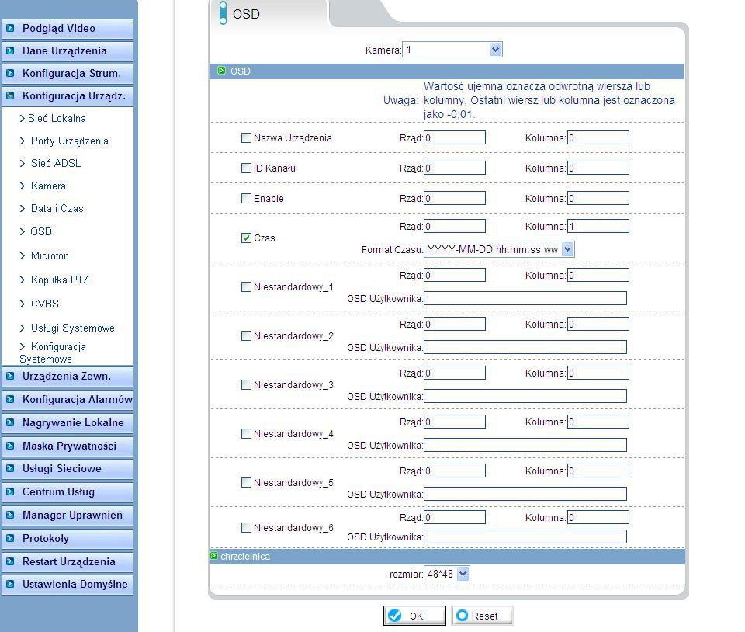The image size is (745, 632).
Task: Enable the Niestandardowy_5 checkbox
Action: point(246,482)
